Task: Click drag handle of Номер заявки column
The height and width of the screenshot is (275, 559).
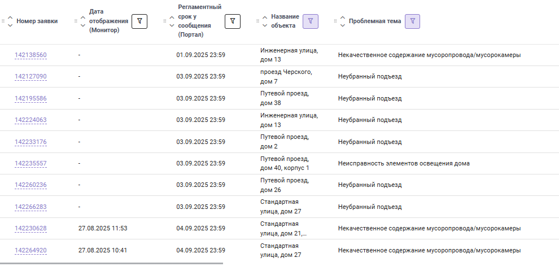Action: click(x=3, y=21)
